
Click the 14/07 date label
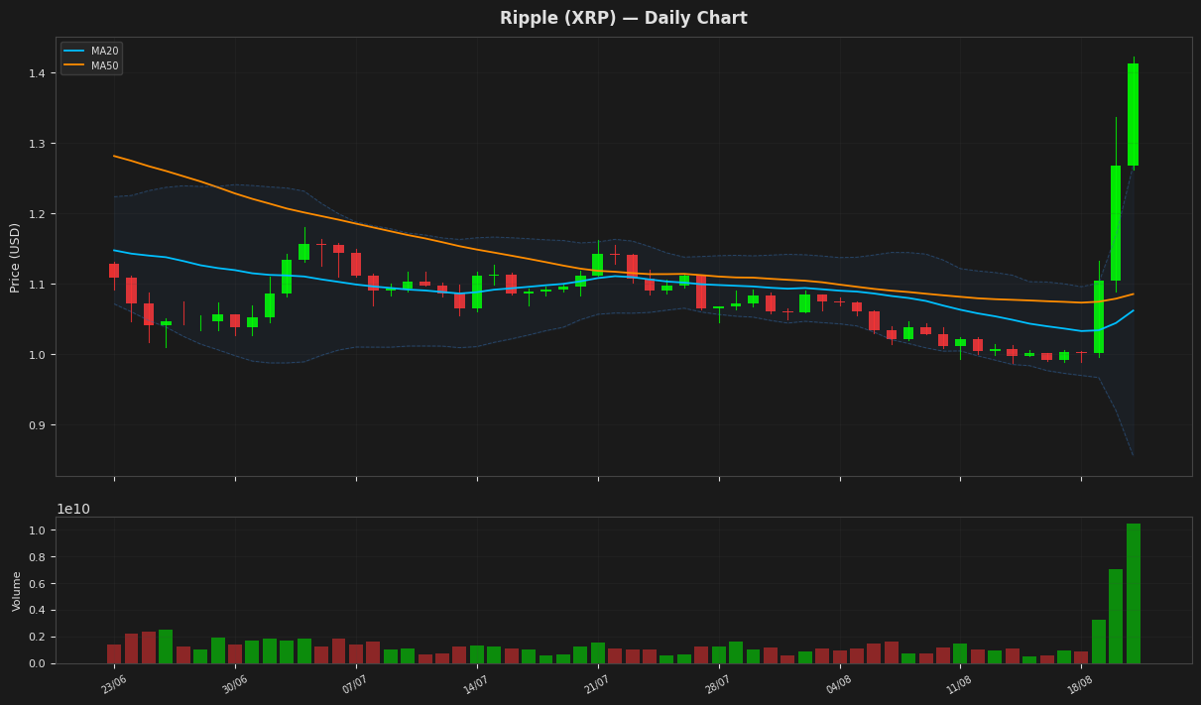[476, 683]
